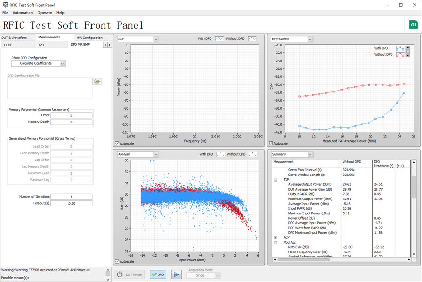
Task: Open the ACP graph selector dropdown
Action: (156, 39)
